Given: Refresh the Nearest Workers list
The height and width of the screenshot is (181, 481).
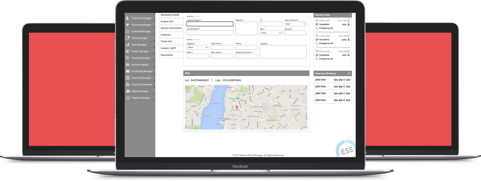Looking at the screenshot, I should (x=349, y=74).
